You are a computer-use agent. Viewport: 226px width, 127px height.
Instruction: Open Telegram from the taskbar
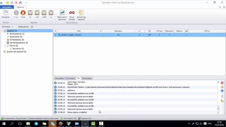pos(36,123)
